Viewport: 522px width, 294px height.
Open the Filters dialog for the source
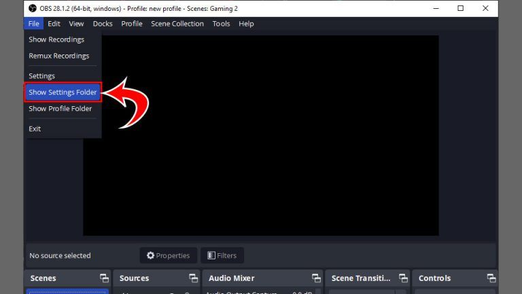(222, 255)
